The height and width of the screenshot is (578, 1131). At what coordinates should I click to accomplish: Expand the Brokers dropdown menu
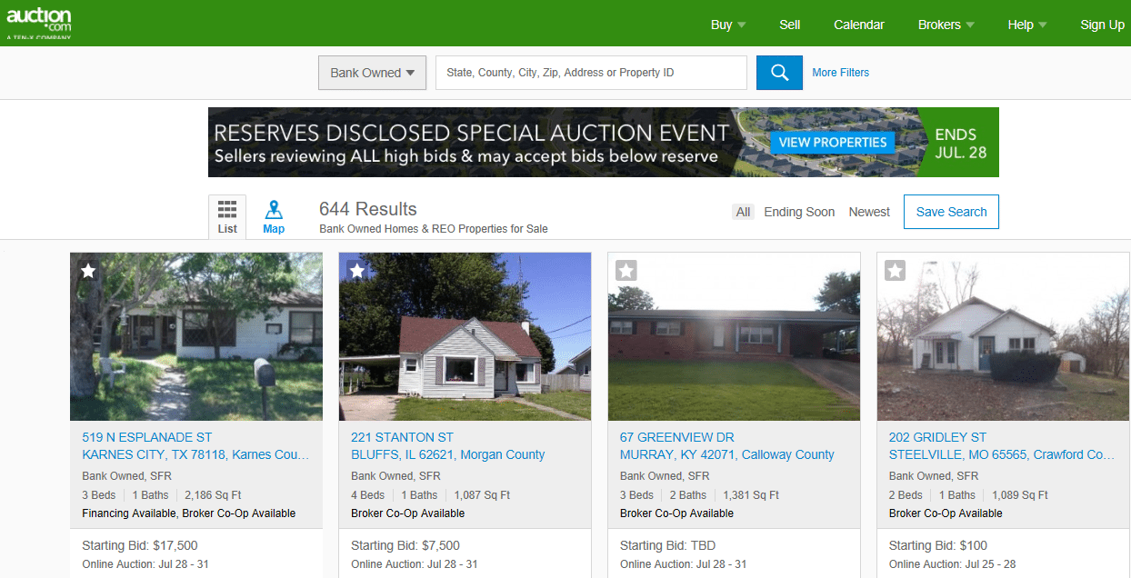pyautogui.click(x=946, y=25)
